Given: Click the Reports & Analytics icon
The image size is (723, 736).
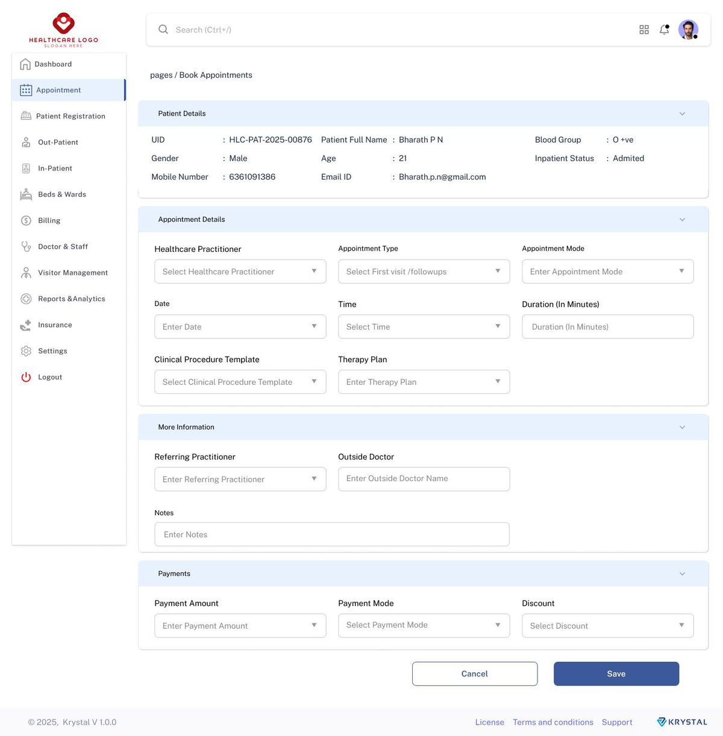Looking at the screenshot, I should click(x=26, y=299).
